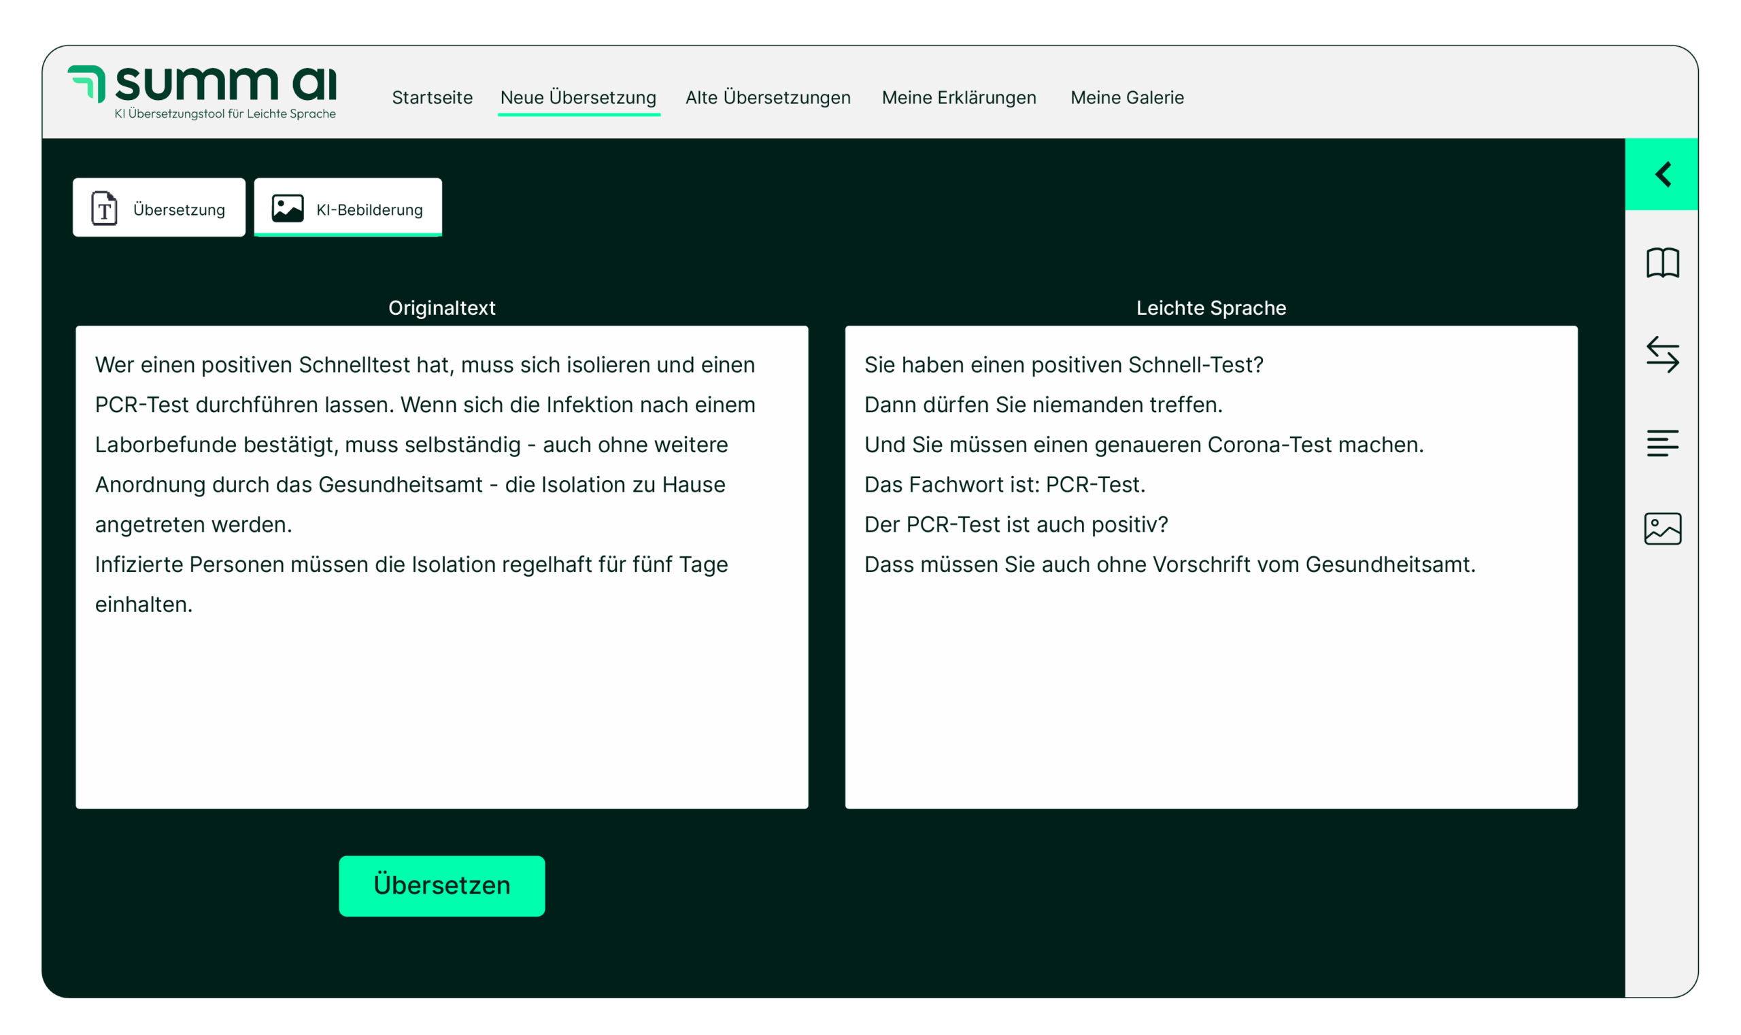The height and width of the screenshot is (1035, 1741).
Task: Click the swap arrows icon in sidebar
Action: click(1662, 354)
